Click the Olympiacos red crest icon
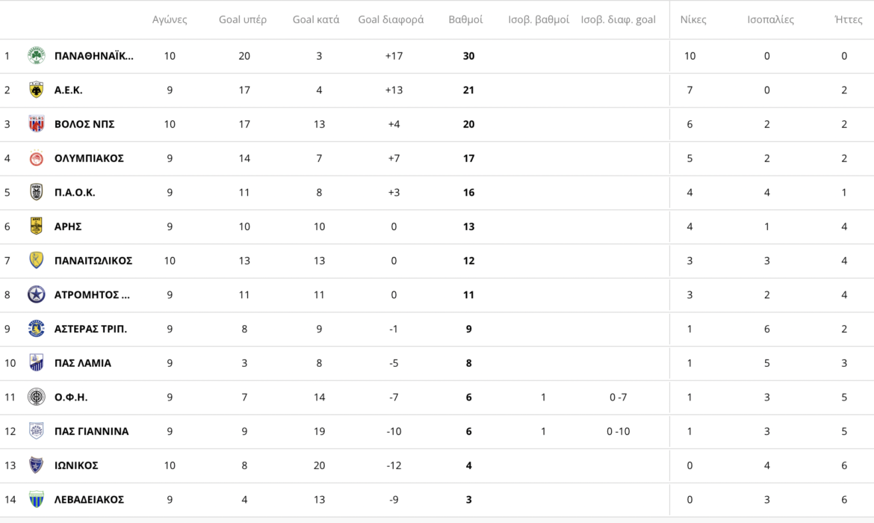This screenshot has height=523, width=874. pos(36,158)
